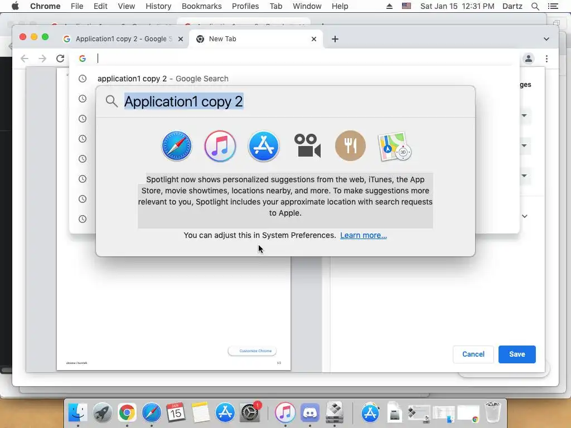Open Safari from the Dock

click(x=152, y=412)
